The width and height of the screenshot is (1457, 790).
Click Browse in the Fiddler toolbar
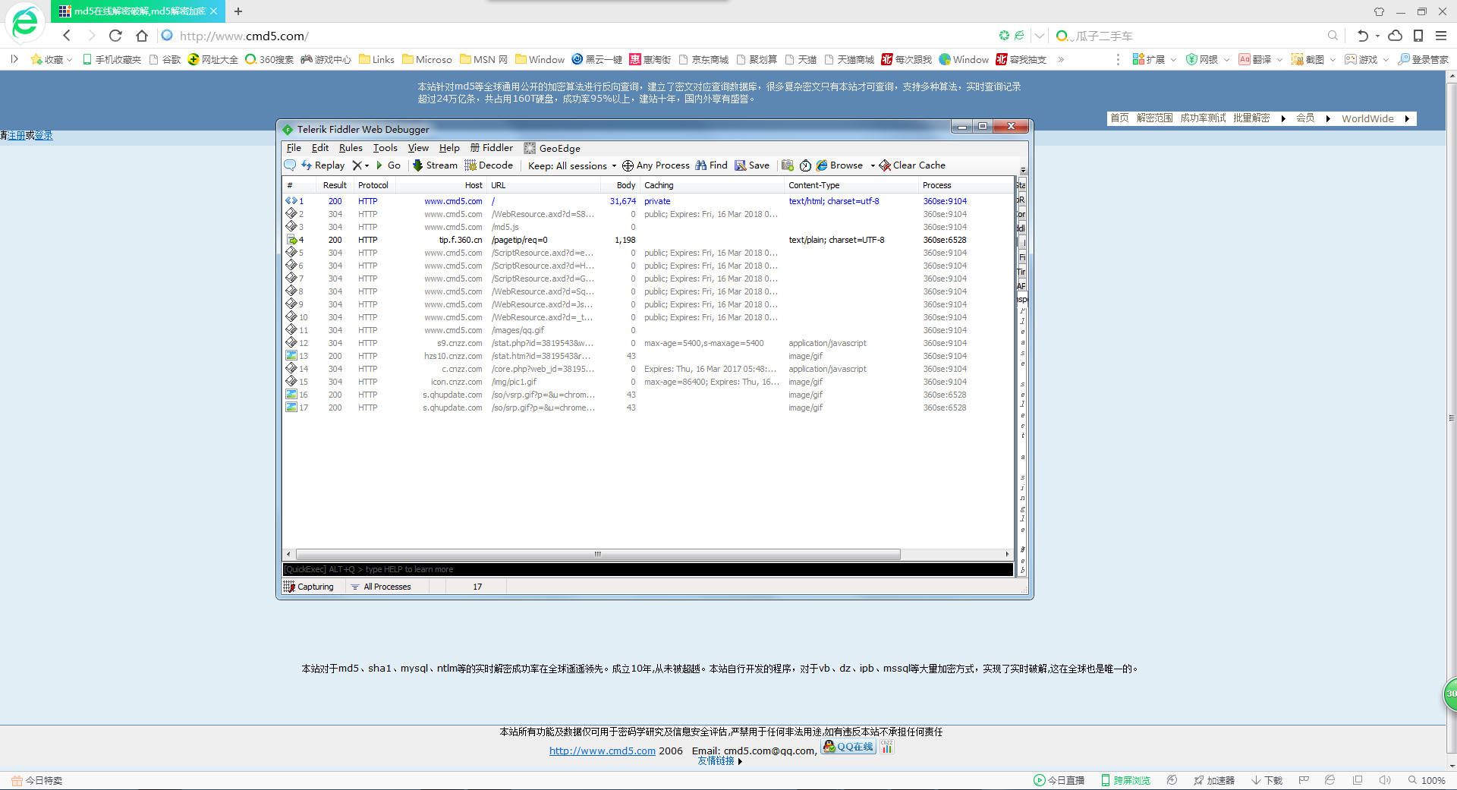tap(839, 165)
